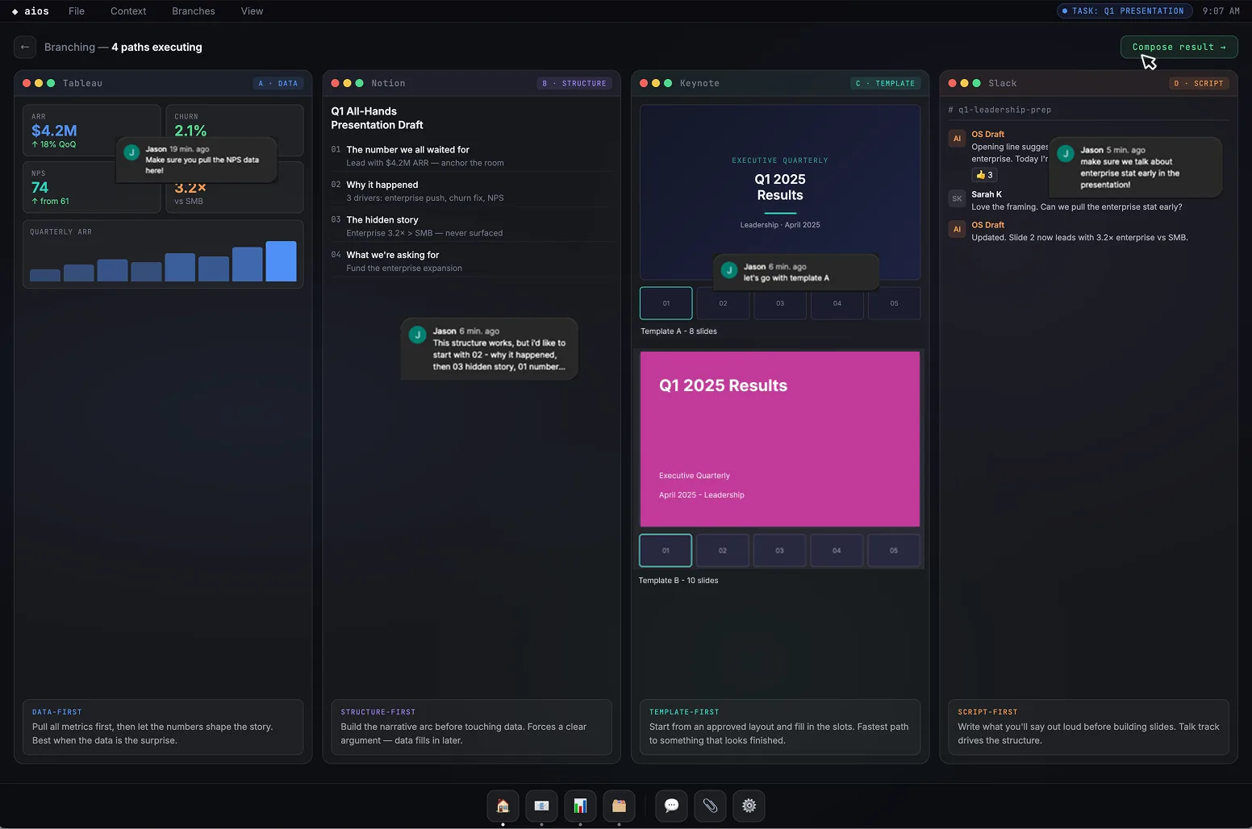
Task: Open the bar chart dock icon
Action: click(580, 806)
